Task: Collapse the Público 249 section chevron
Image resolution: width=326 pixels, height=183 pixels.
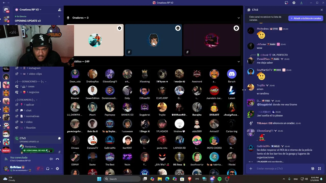Action: (x=239, y=62)
